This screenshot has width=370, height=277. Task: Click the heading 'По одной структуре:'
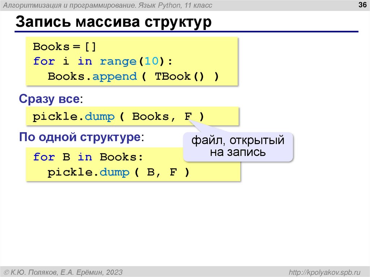(82, 137)
